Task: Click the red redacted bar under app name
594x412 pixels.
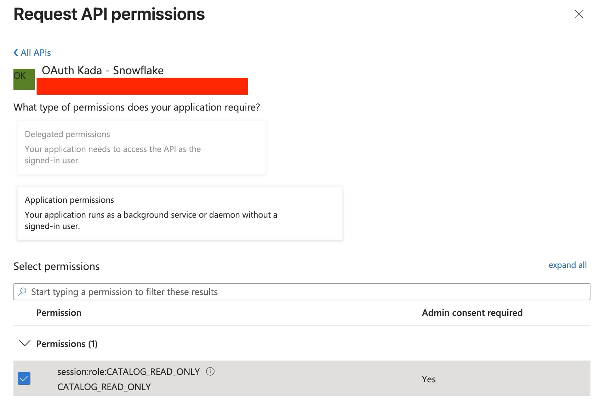Action: click(x=142, y=87)
